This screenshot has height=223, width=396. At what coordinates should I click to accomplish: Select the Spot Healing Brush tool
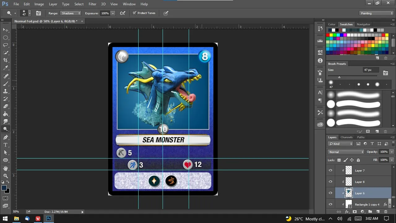point(6,76)
